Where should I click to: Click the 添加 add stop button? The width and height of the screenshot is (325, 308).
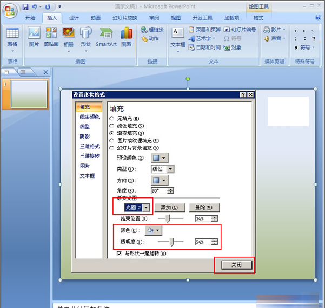(x=170, y=207)
